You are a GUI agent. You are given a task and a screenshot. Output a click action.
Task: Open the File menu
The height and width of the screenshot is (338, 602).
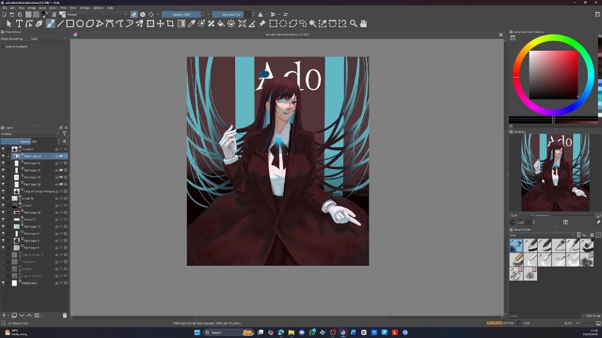point(4,8)
